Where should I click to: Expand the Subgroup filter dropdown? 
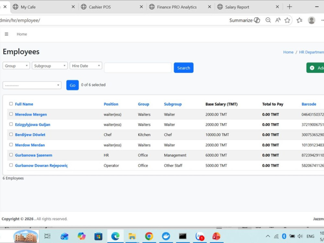click(x=50, y=66)
